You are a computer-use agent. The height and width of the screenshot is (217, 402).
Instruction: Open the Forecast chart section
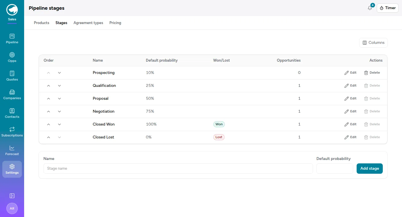(12, 151)
